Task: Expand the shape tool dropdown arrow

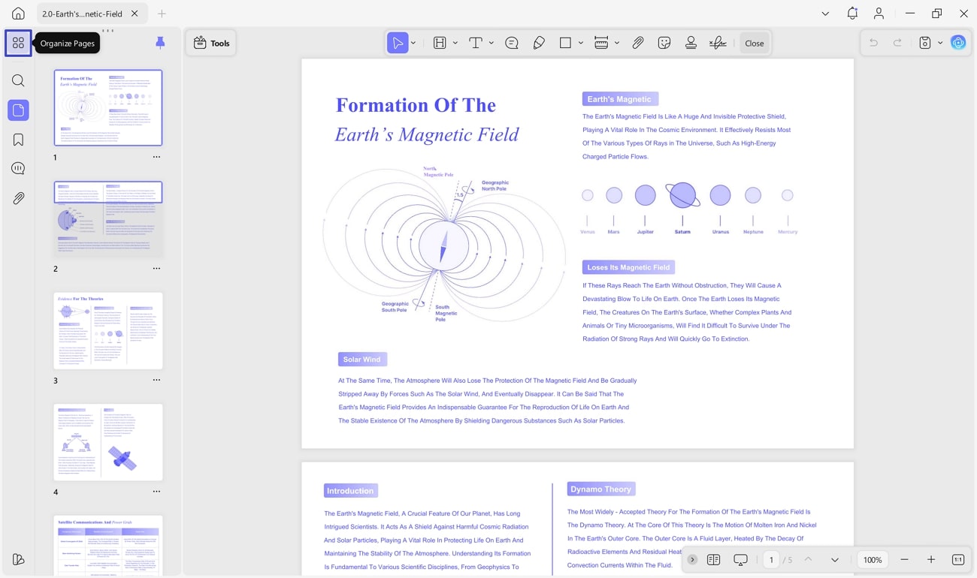Action: click(581, 44)
